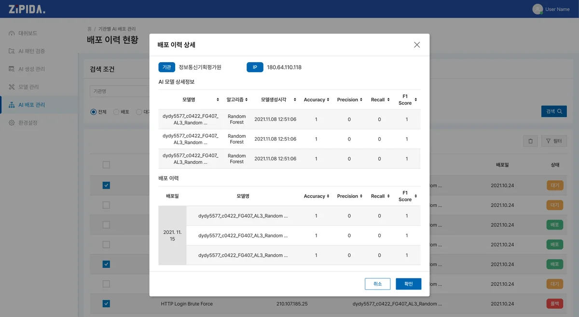Viewport: 579px width, 317px height.
Task: Click the 검색 search button
Action: tap(554, 111)
